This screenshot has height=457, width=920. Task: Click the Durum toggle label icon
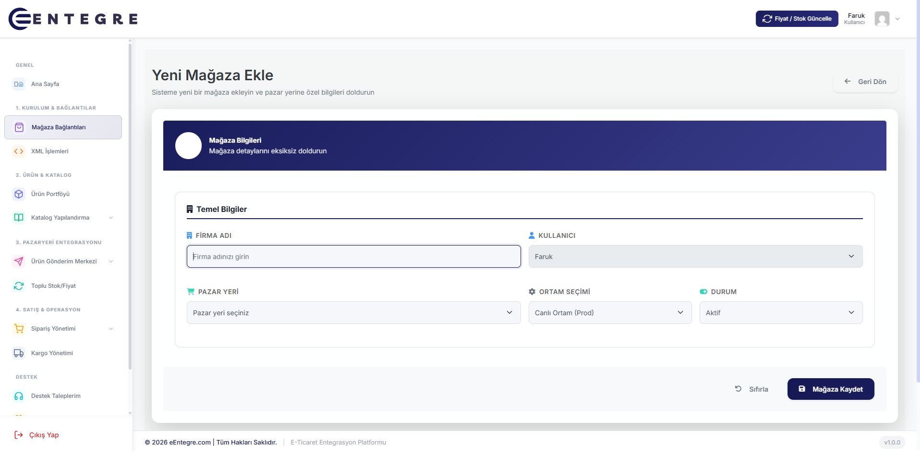pyautogui.click(x=703, y=292)
